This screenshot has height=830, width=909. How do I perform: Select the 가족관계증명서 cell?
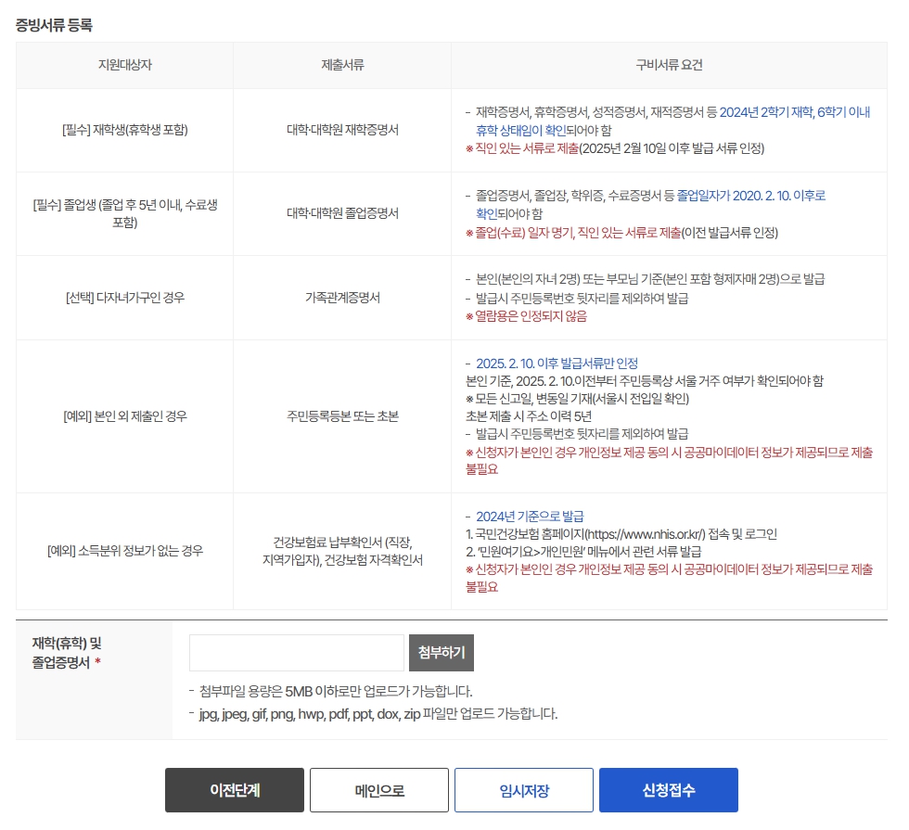click(342, 298)
